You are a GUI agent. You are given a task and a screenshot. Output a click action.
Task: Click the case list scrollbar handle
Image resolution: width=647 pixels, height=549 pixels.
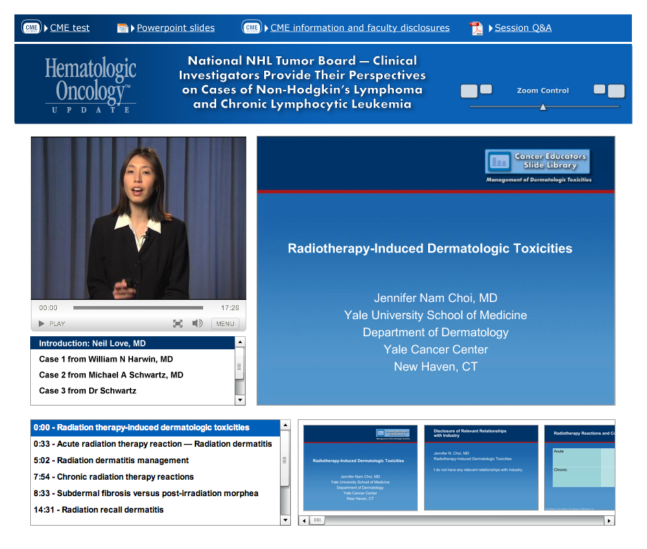[239, 364]
